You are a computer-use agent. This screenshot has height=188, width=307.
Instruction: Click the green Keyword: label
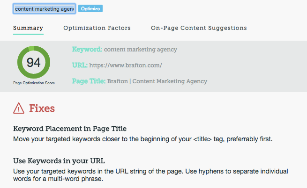87,49
